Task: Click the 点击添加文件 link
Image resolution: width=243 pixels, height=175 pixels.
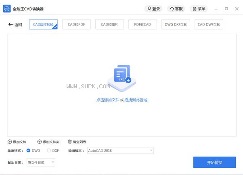Action: point(108,100)
